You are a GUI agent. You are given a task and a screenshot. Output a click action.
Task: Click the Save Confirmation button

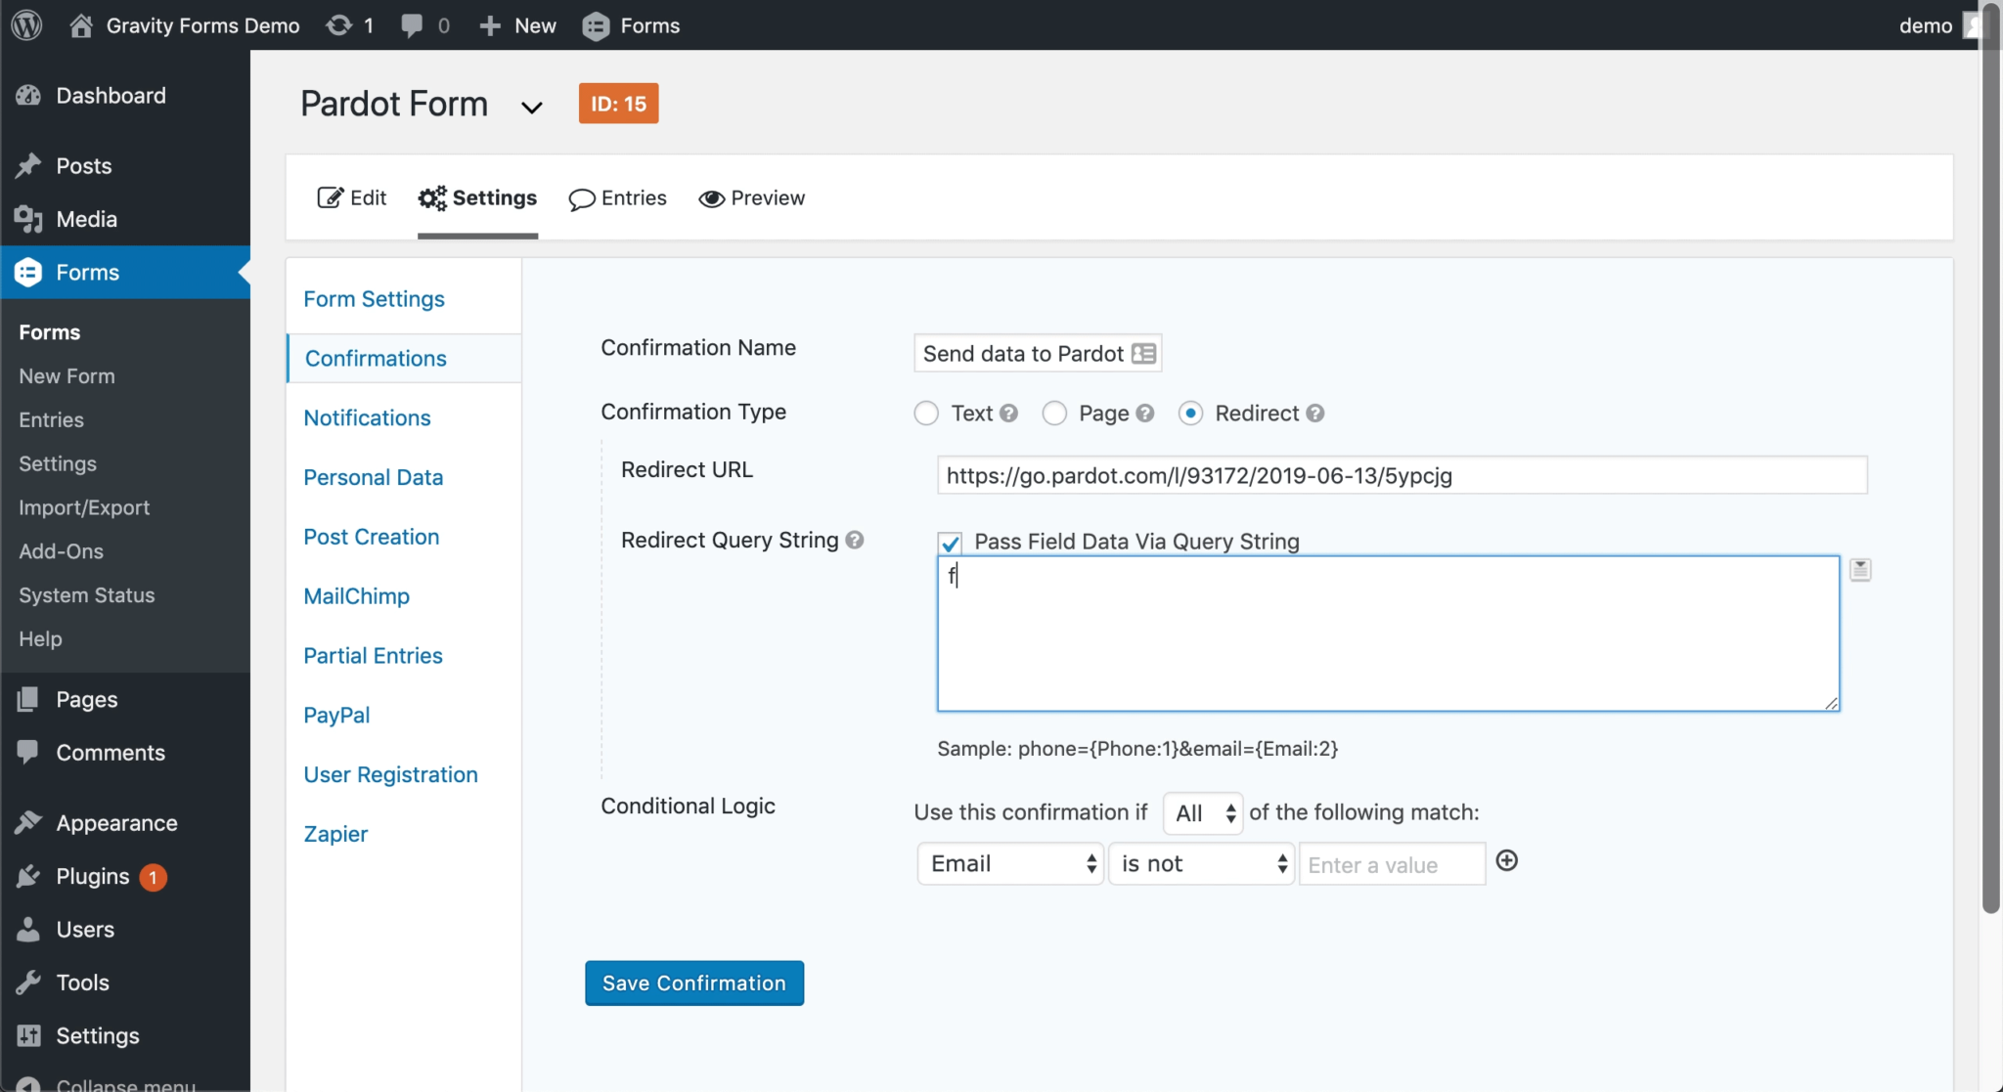tap(694, 983)
